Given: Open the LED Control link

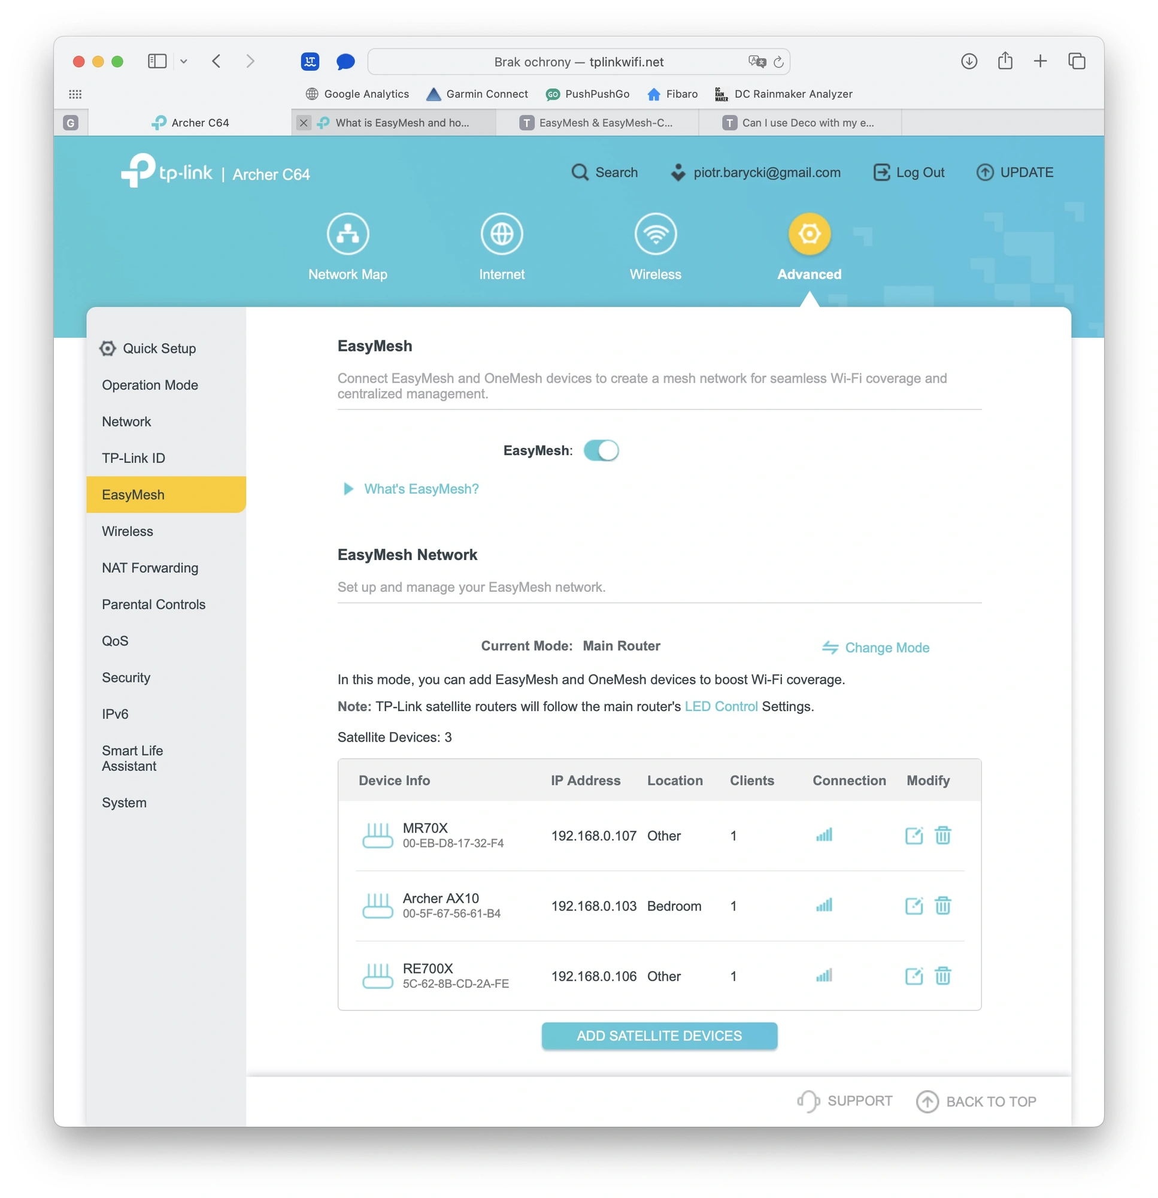Looking at the screenshot, I should point(721,706).
